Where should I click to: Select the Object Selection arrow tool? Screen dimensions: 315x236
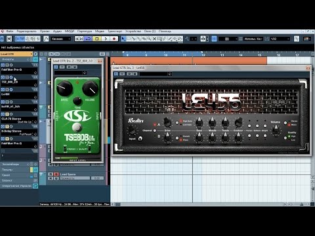(123, 39)
